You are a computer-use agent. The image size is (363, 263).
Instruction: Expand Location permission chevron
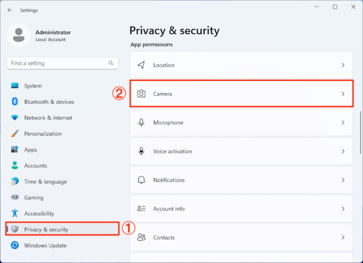tap(343, 65)
